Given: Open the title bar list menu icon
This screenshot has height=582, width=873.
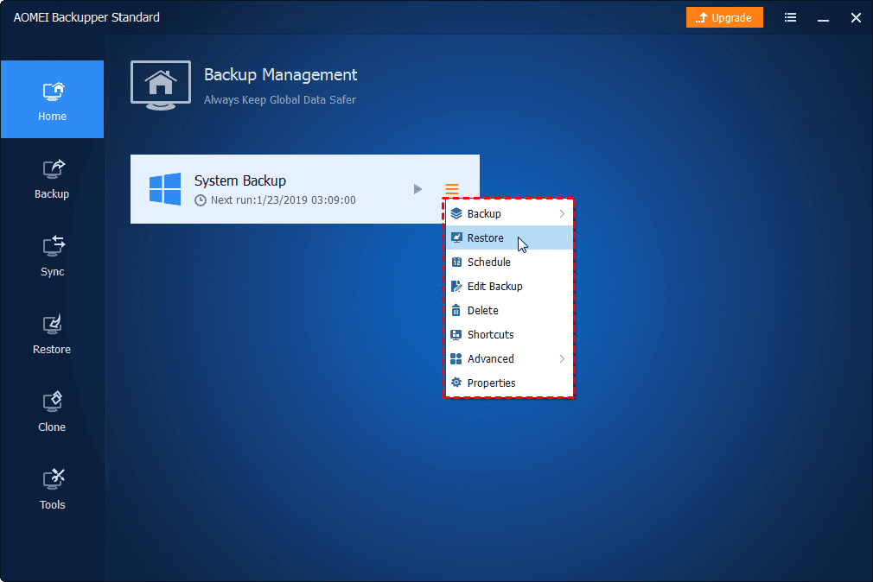Looking at the screenshot, I should (x=791, y=17).
